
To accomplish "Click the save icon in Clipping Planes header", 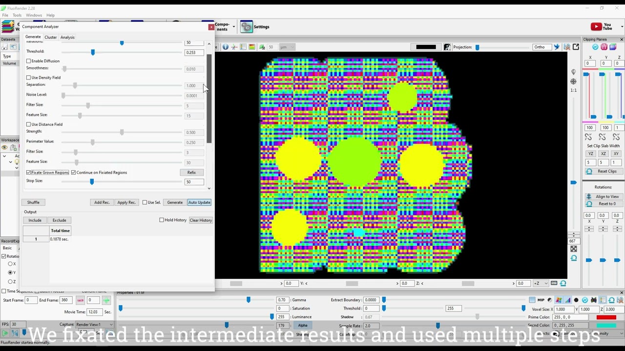I will [604, 47].
